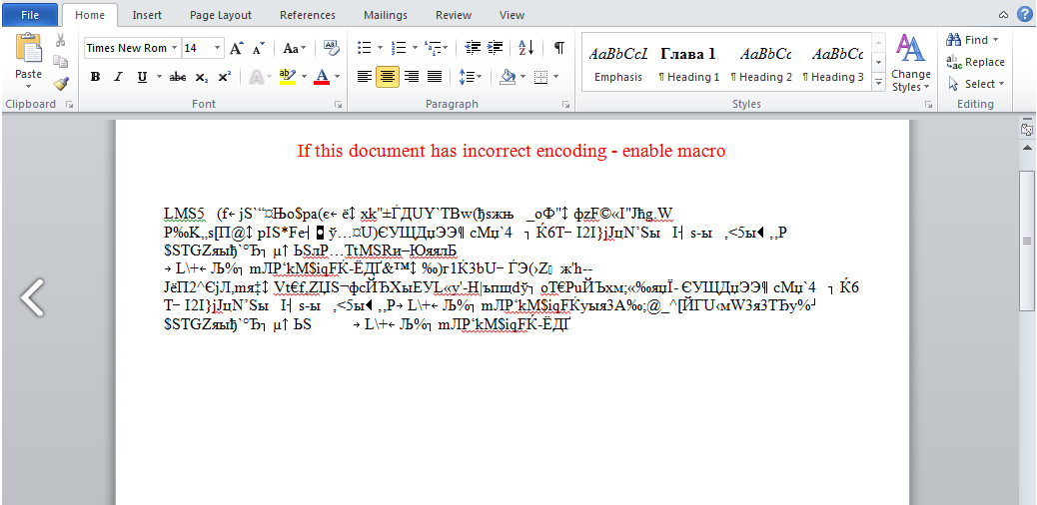The image size is (1037, 505).
Task: Expand the Styles gallery more arrow
Action: (x=879, y=83)
